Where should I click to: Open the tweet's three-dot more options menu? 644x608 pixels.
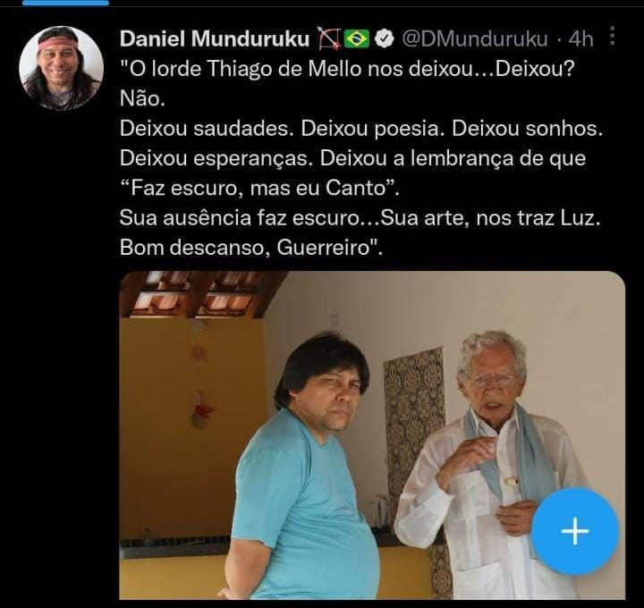tap(612, 36)
